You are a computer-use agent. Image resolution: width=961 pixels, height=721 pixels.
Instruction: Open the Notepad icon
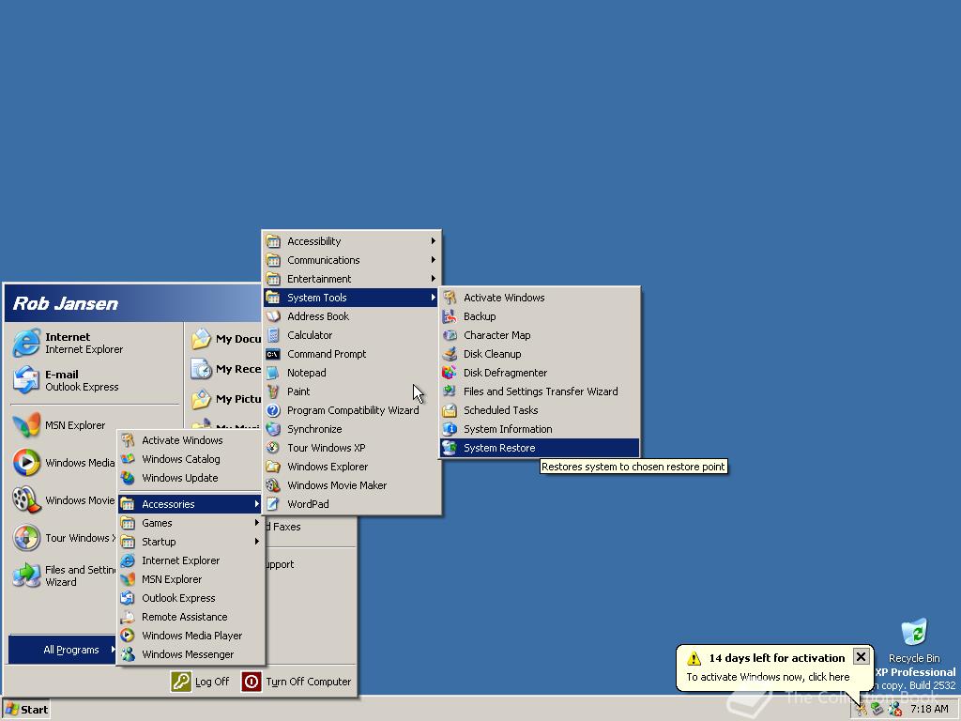pos(273,372)
